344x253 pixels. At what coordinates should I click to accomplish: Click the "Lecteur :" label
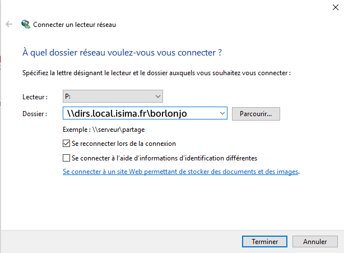click(35, 97)
